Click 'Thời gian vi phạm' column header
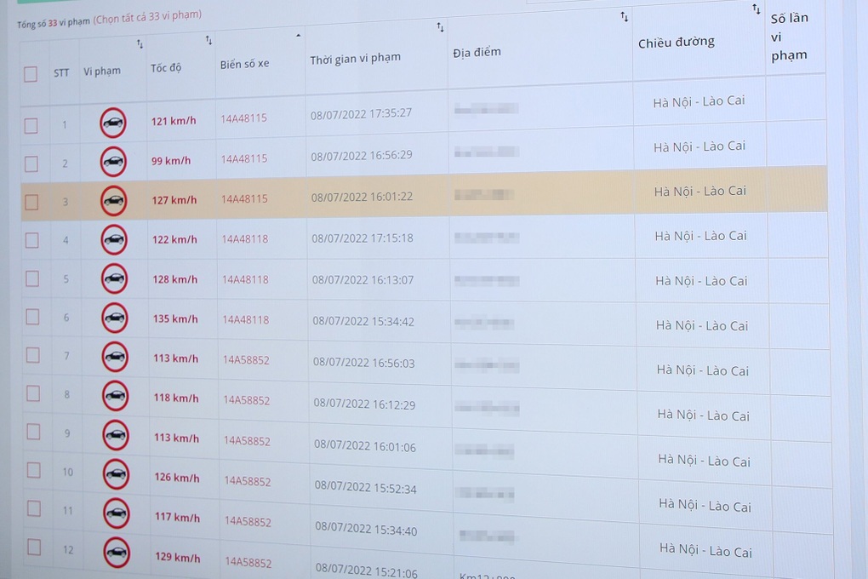Screen dimensions: 868x579 (x=356, y=59)
